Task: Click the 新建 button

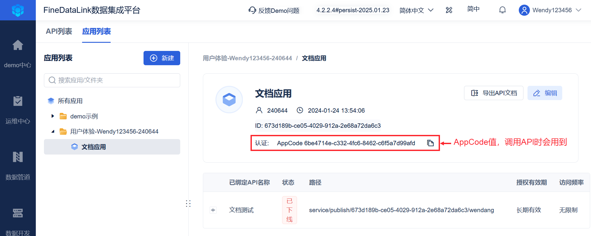Action: pos(162,58)
